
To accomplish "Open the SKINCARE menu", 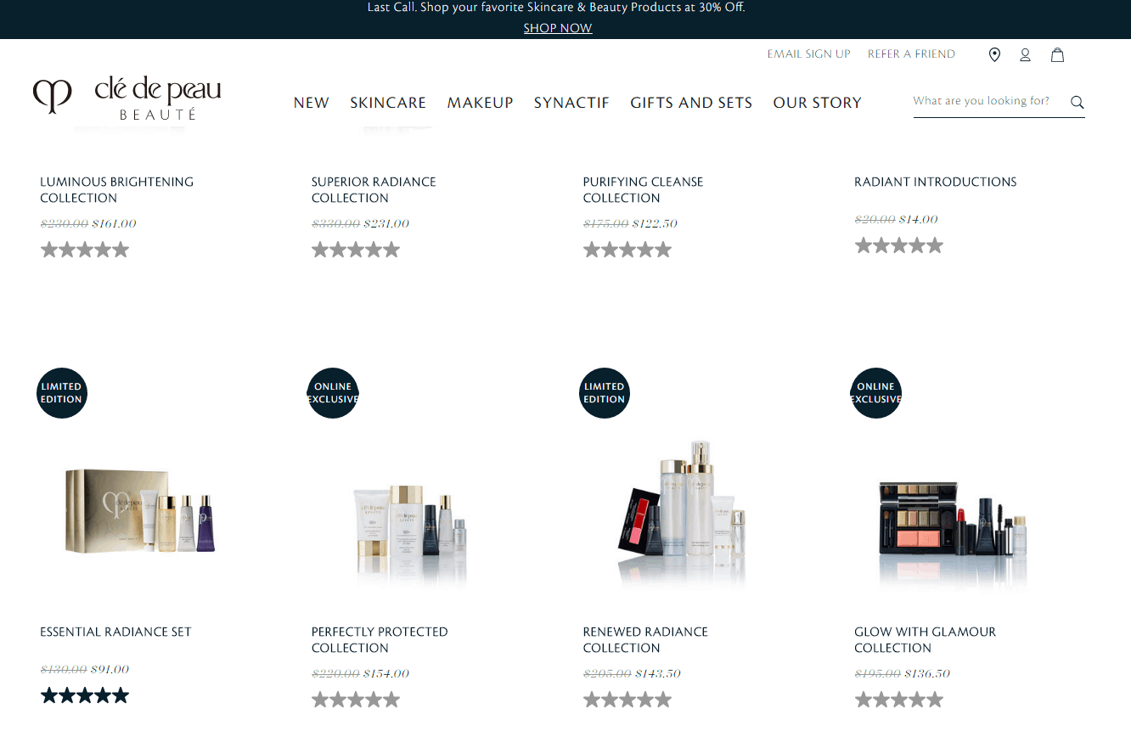I will pyautogui.click(x=388, y=103).
